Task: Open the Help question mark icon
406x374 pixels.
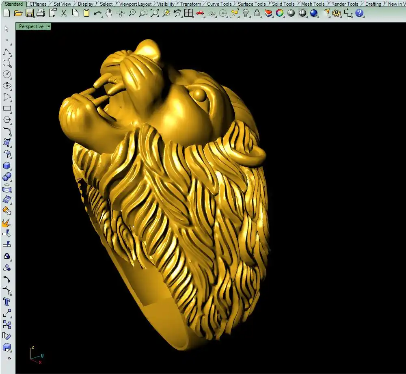Action: 359,13
